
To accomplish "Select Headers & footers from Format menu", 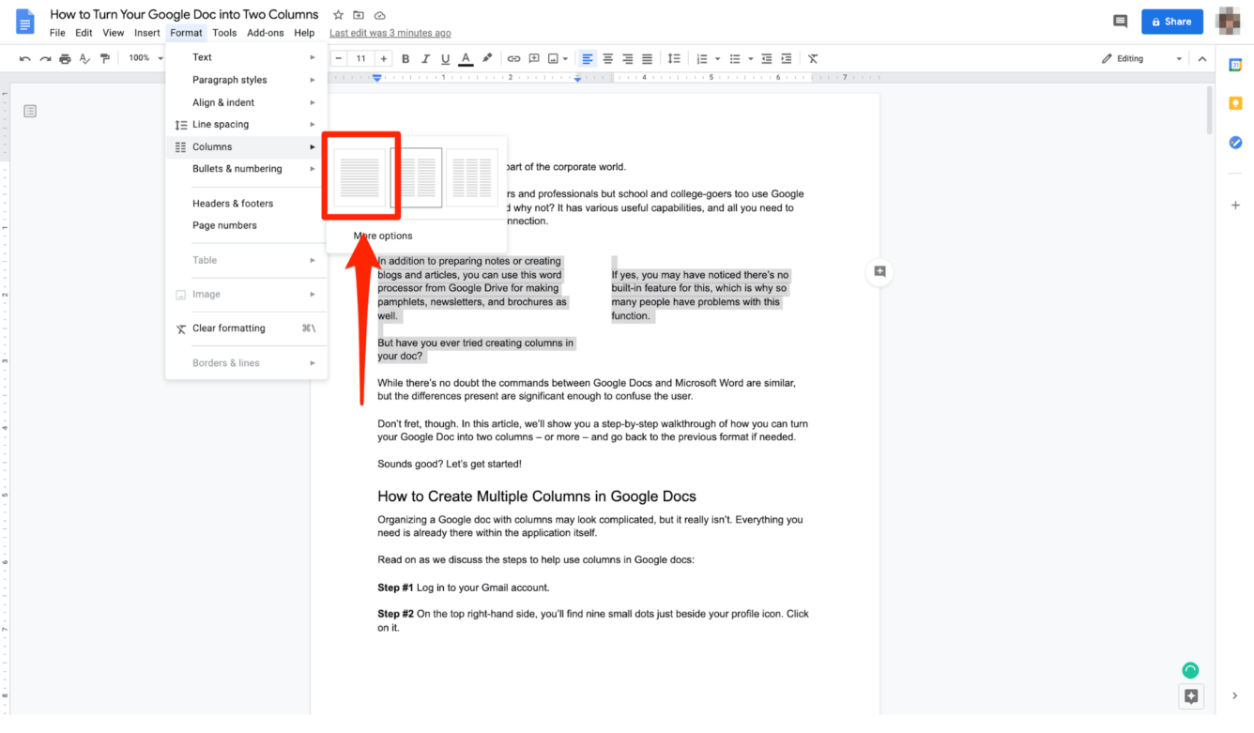I will click(x=232, y=203).
